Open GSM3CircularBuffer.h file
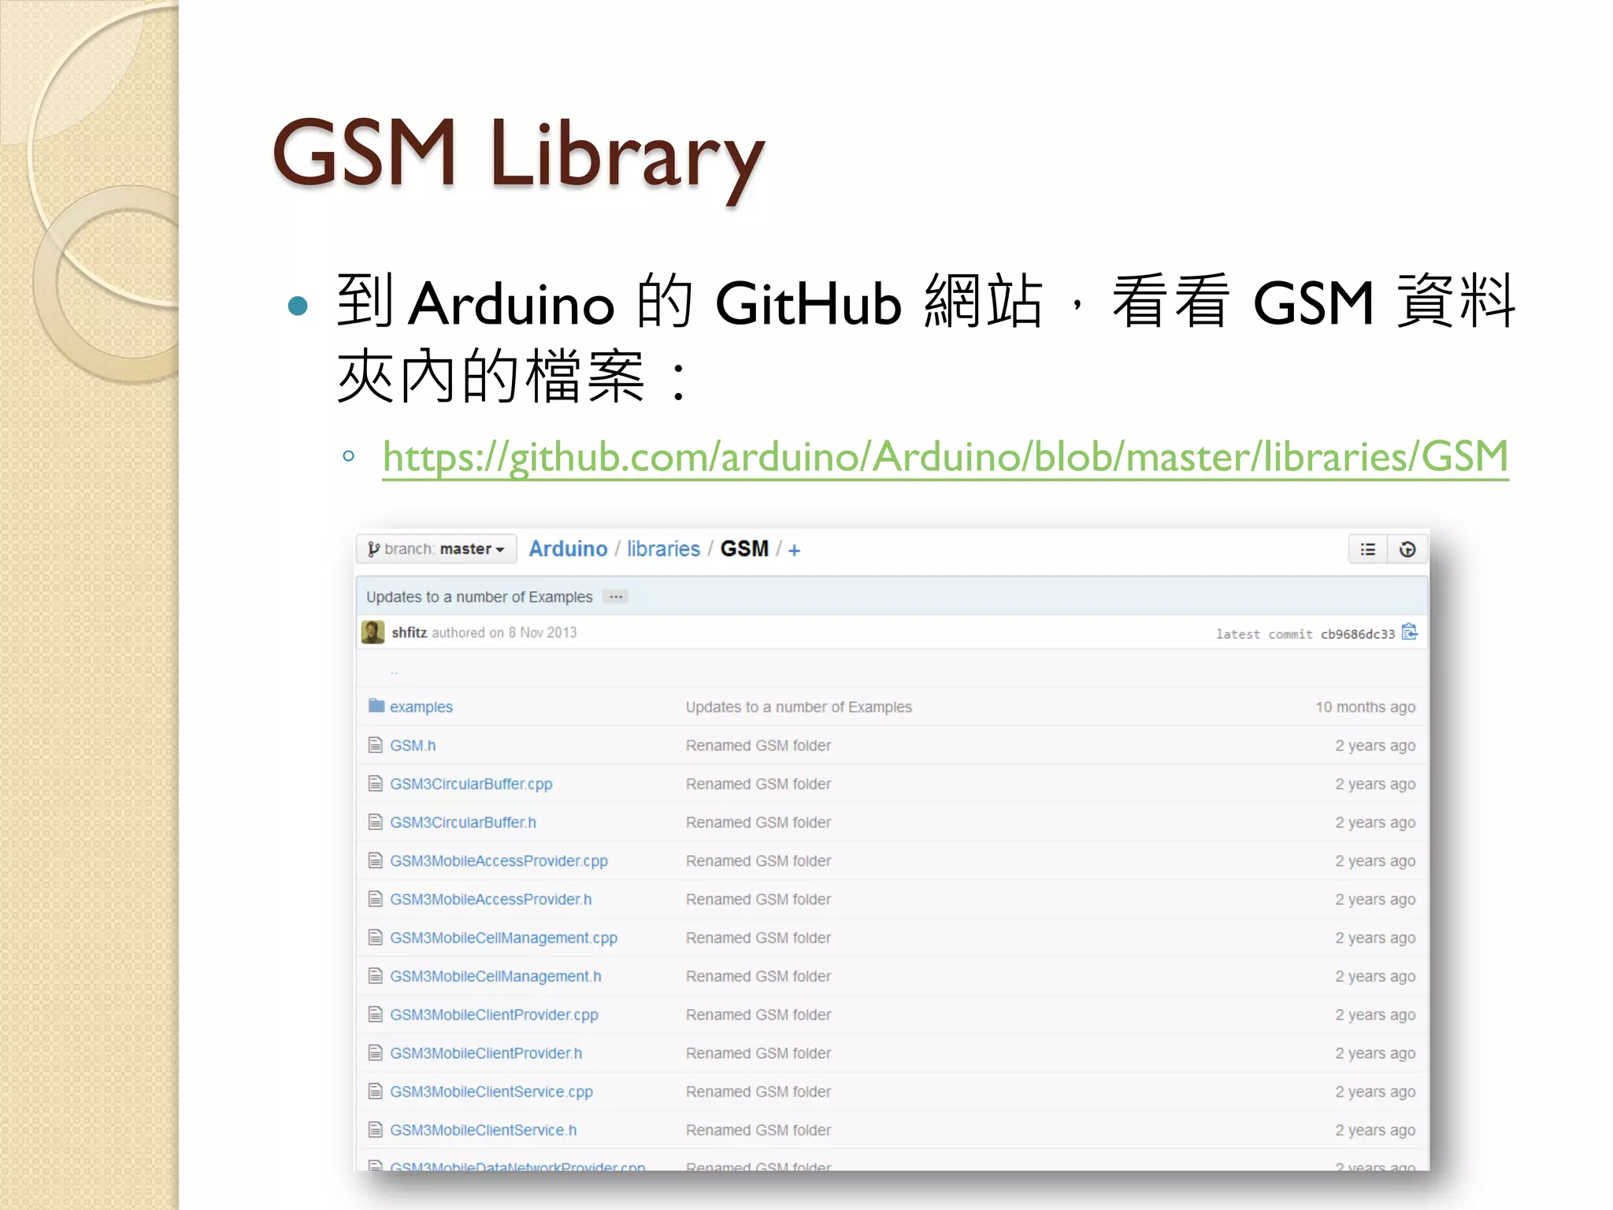This screenshot has width=1613, height=1210. [x=463, y=822]
